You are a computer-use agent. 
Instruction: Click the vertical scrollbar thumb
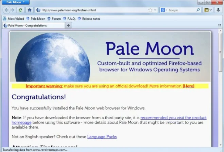(220, 52)
